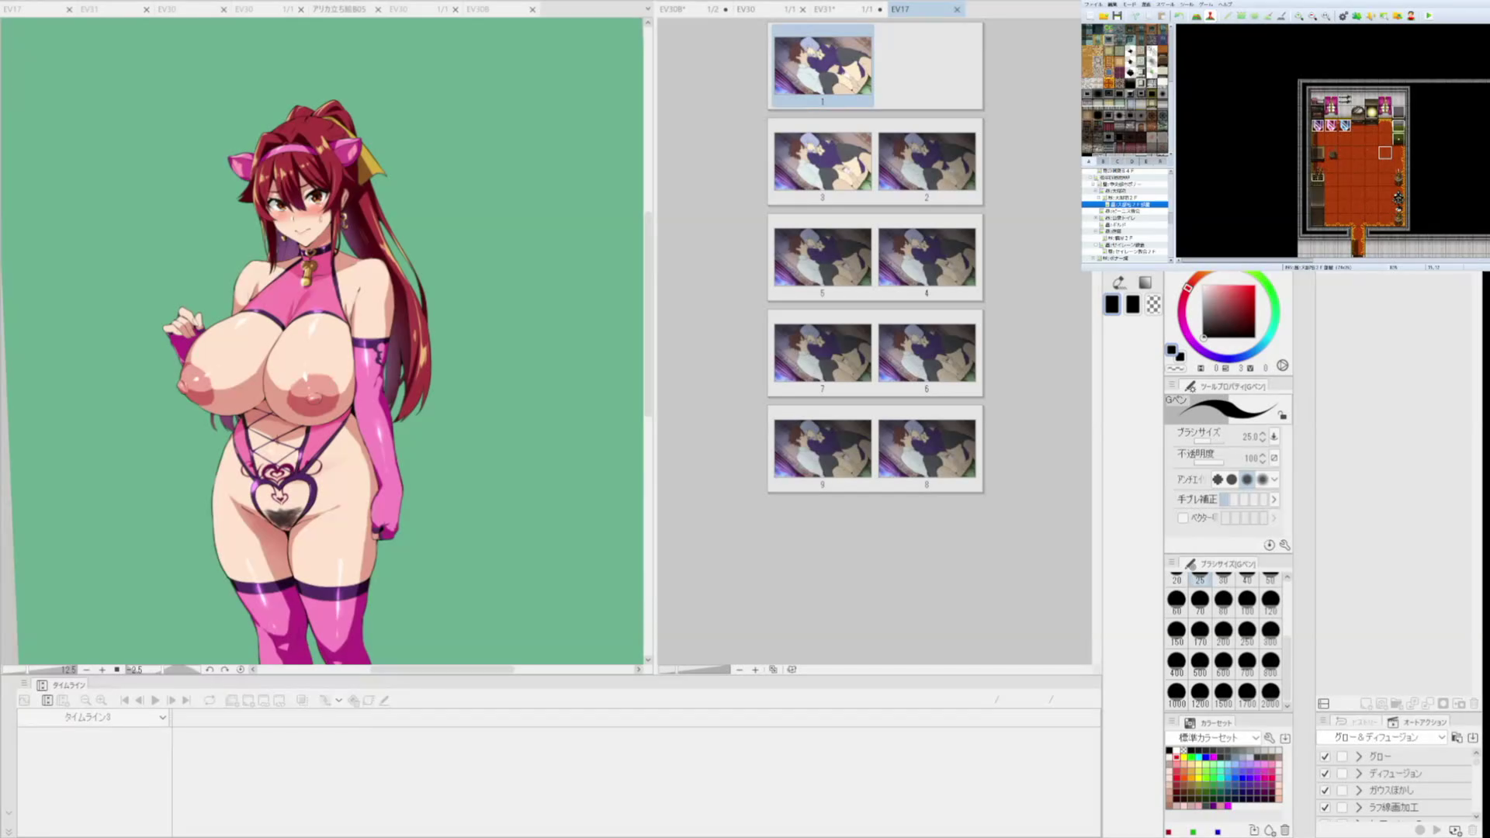The width and height of the screenshot is (1490, 838).
Task: Select page thumbnail number 3
Action: [x=822, y=161]
